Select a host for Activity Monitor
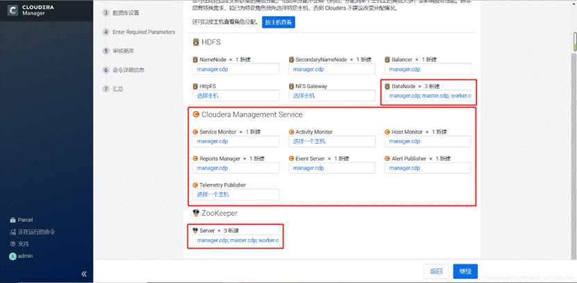The image size is (577, 283). point(332,141)
